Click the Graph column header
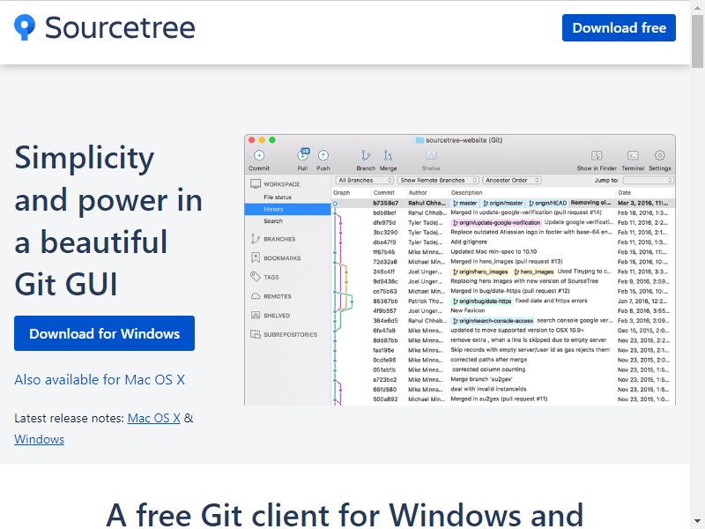Image resolution: width=705 pixels, height=529 pixels. pos(342,192)
